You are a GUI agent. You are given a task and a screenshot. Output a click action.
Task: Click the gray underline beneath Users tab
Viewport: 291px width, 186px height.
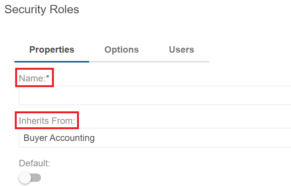[x=181, y=61]
